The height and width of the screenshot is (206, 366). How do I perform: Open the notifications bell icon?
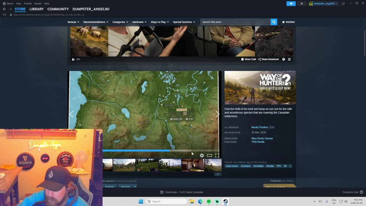click(302, 3)
